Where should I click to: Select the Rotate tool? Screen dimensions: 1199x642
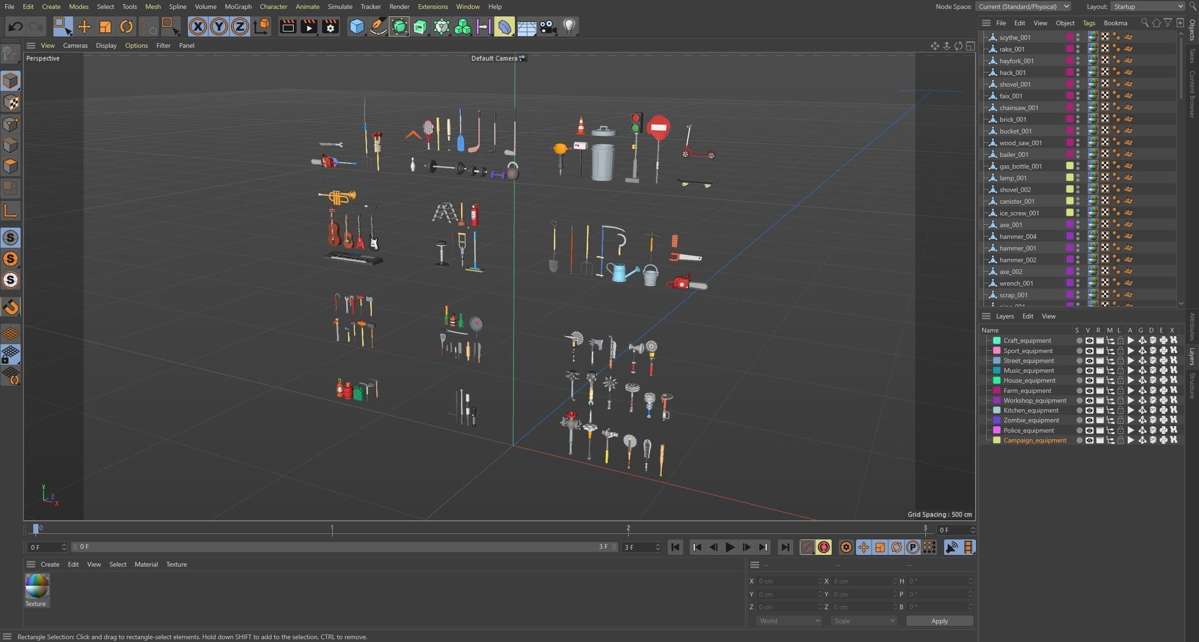[127, 27]
